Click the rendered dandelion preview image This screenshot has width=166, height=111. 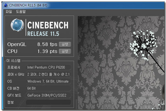click(121, 63)
